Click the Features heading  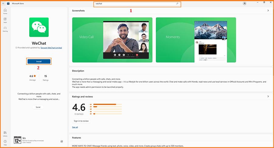click(76, 138)
